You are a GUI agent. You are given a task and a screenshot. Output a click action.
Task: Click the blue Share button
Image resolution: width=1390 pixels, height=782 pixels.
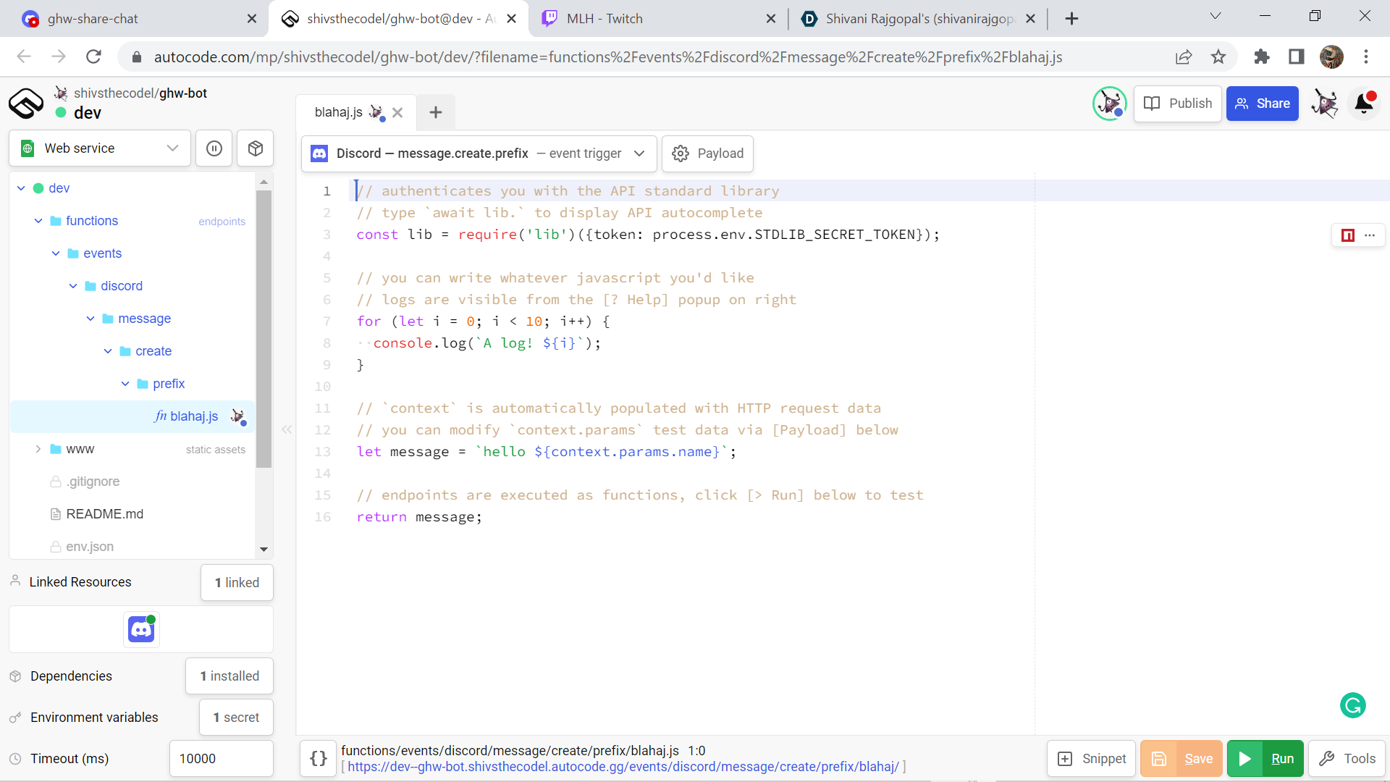pyautogui.click(x=1262, y=104)
